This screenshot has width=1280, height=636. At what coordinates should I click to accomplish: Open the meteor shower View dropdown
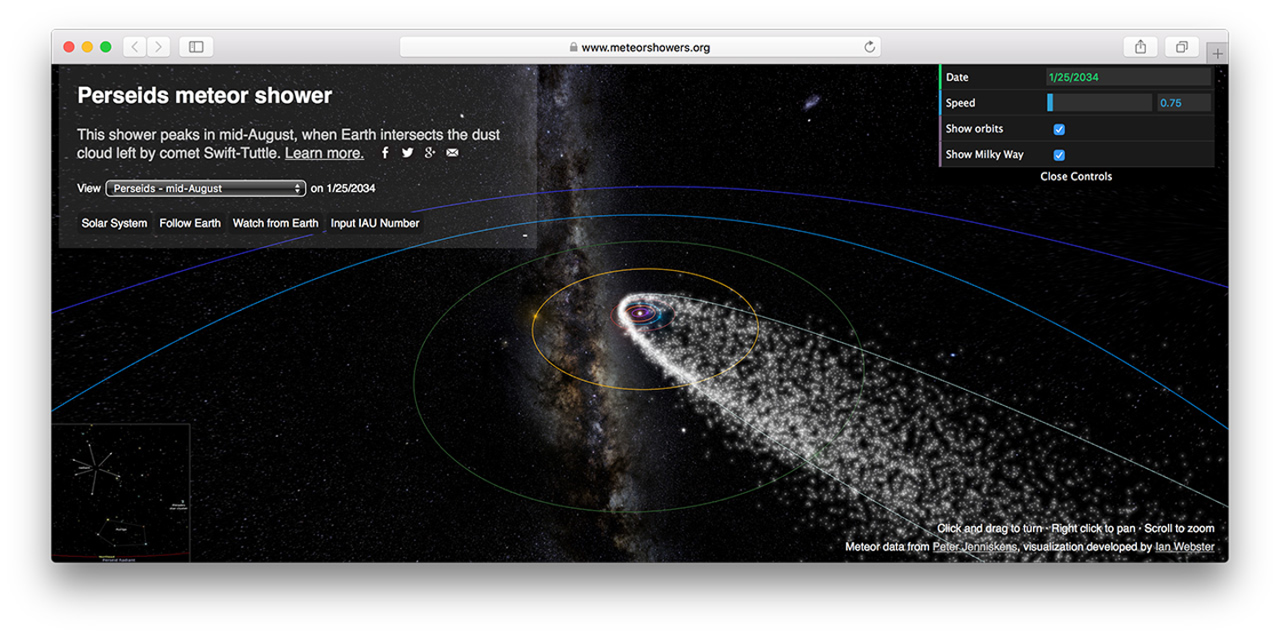pos(205,188)
